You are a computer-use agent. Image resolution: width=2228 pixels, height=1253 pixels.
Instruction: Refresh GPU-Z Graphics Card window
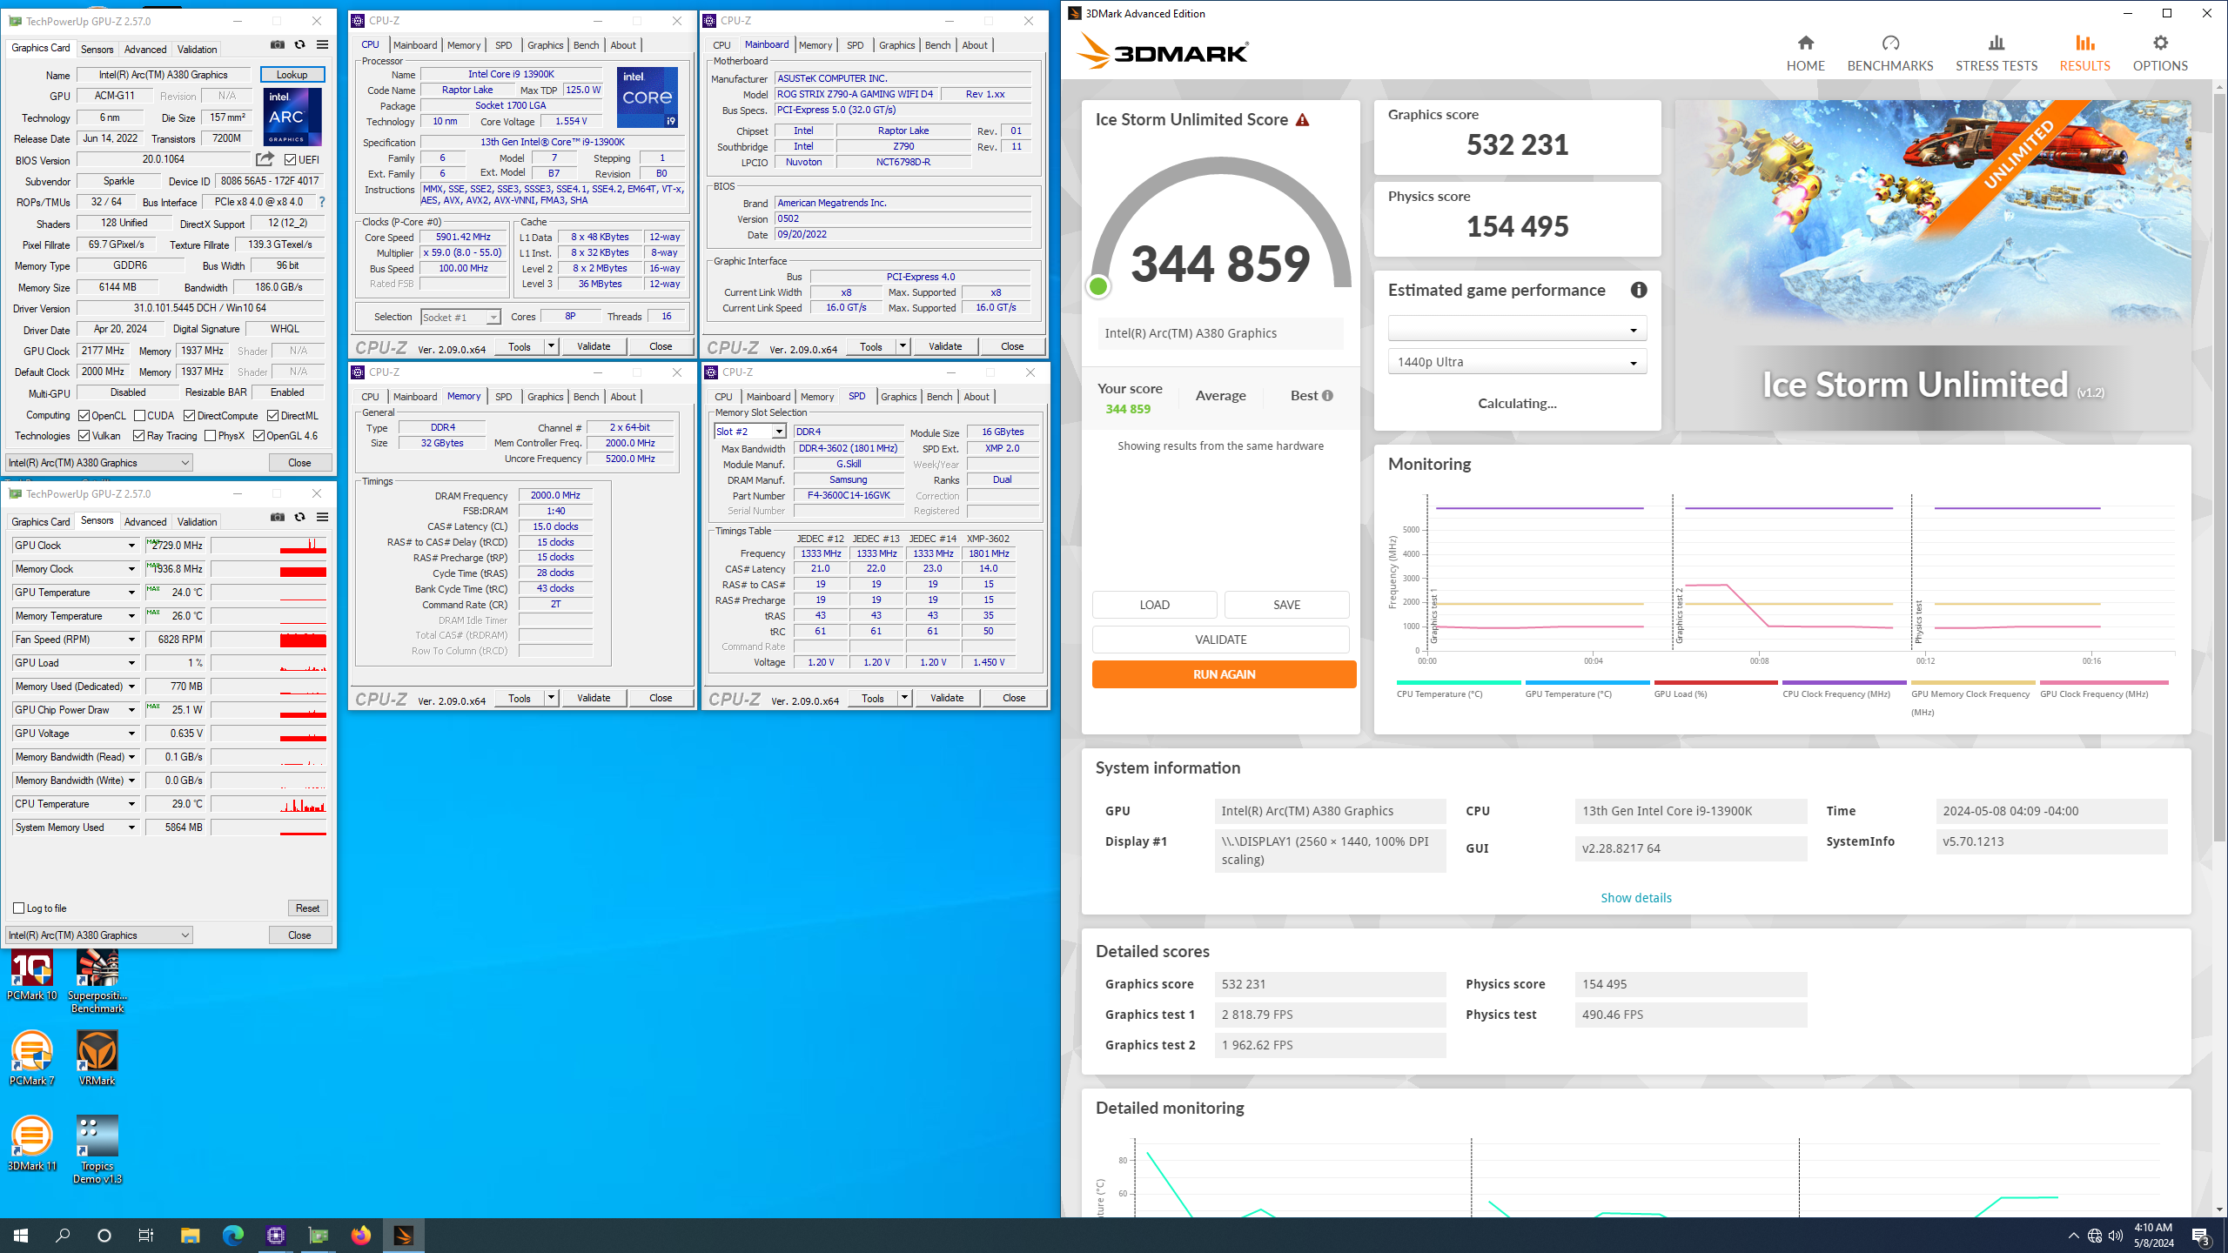299,45
